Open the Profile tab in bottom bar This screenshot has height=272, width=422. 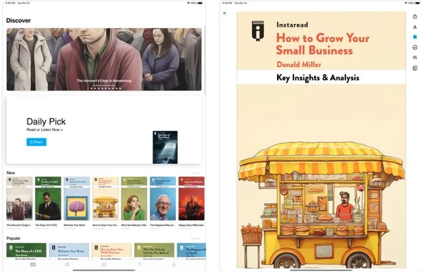174,265
